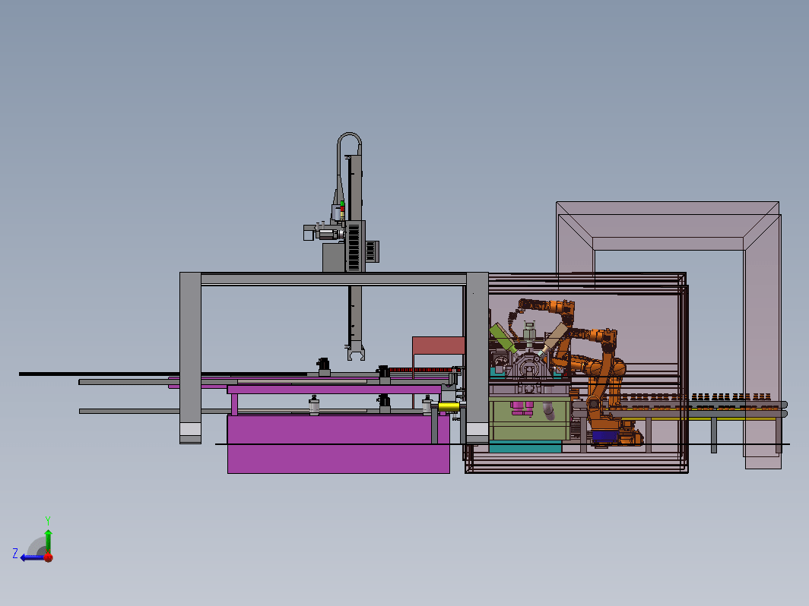Select the horizontal gantry top beam

(x=333, y=279)
